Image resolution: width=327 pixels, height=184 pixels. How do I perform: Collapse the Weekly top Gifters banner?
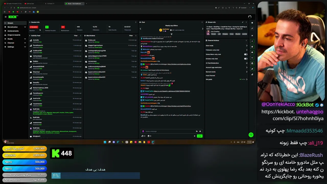point(171,34)
